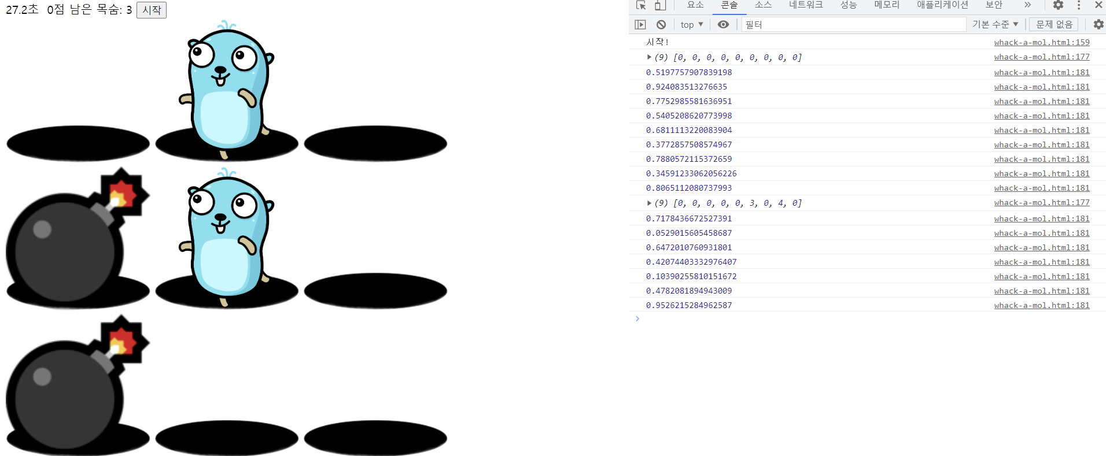The height and width of the screenshot is (456, 1106).
Task: Click the 필터 filter input field
Action: tap(854, 24)
